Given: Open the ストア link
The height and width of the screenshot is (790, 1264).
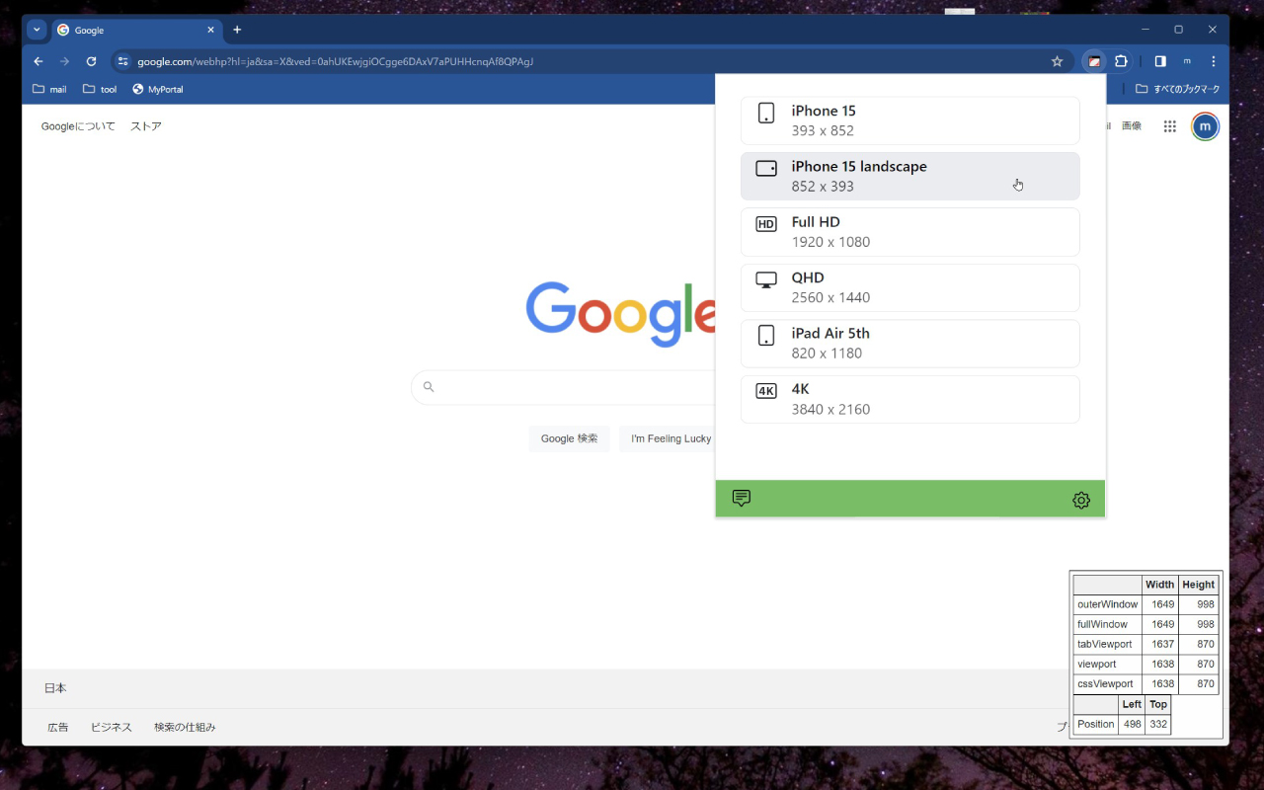Looking at the screenshot, I should 146,126.
